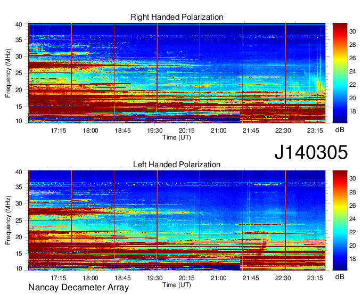The height and width of the screenshot is (294, 362).
Task: Click the bottom color bar's dB unit label
Action: 340,276
